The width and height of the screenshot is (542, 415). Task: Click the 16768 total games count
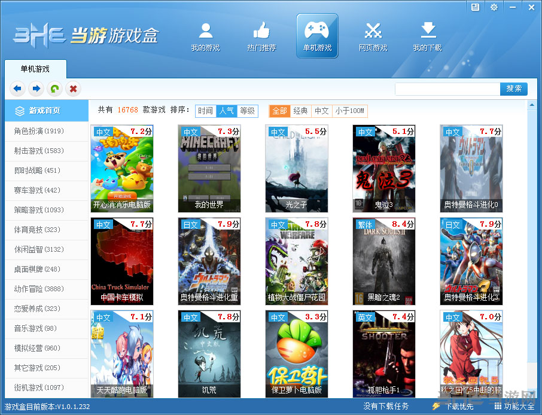pos(127,110)
